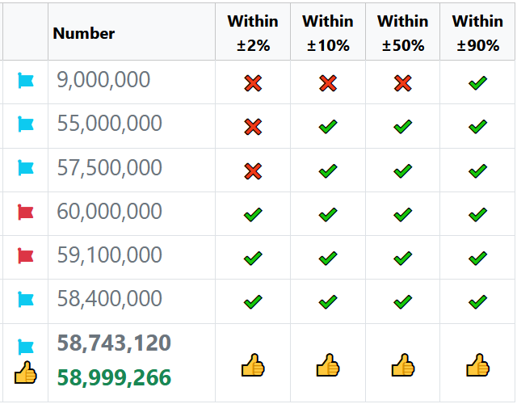Click the 60,000,000 number cell
Screen dimensions: 517x404
coord(110,212)
